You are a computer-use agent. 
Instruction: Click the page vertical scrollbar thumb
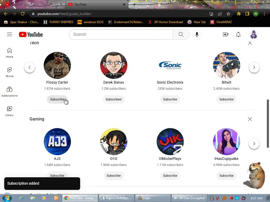pos(268,123)
